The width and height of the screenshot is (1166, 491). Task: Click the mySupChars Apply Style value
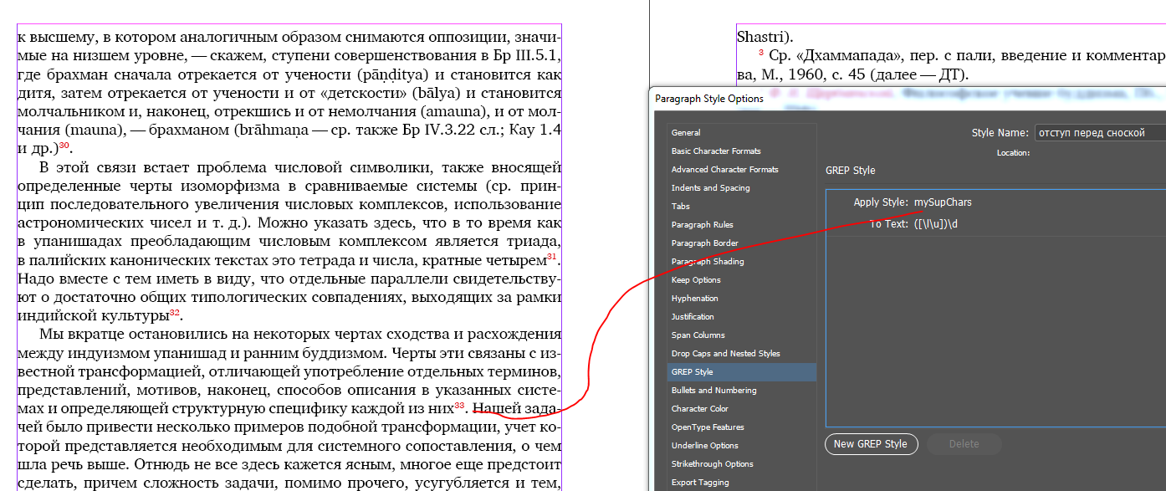943,202
